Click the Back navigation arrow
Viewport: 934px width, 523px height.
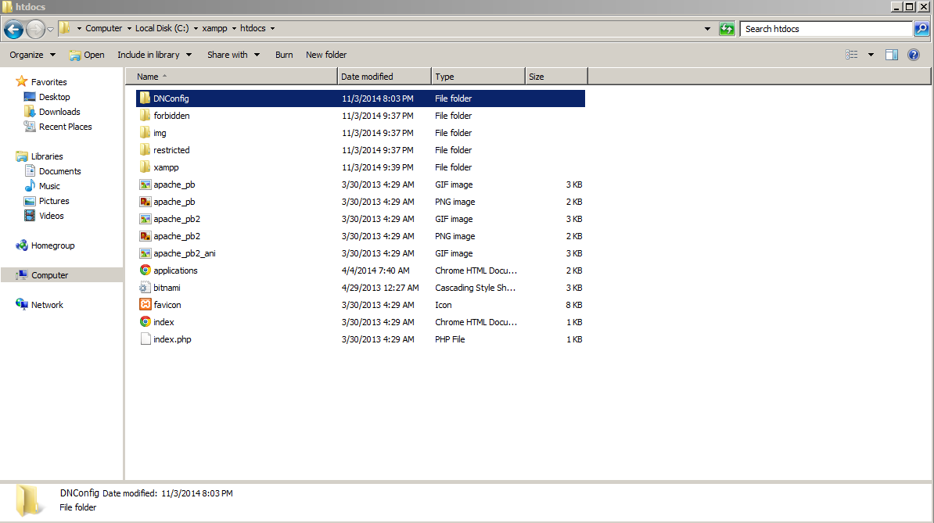coord(13,29)
